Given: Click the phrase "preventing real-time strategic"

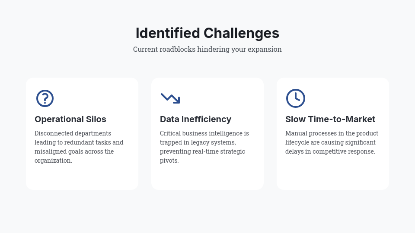Looking at the screenshot, I should click(202, 151).
